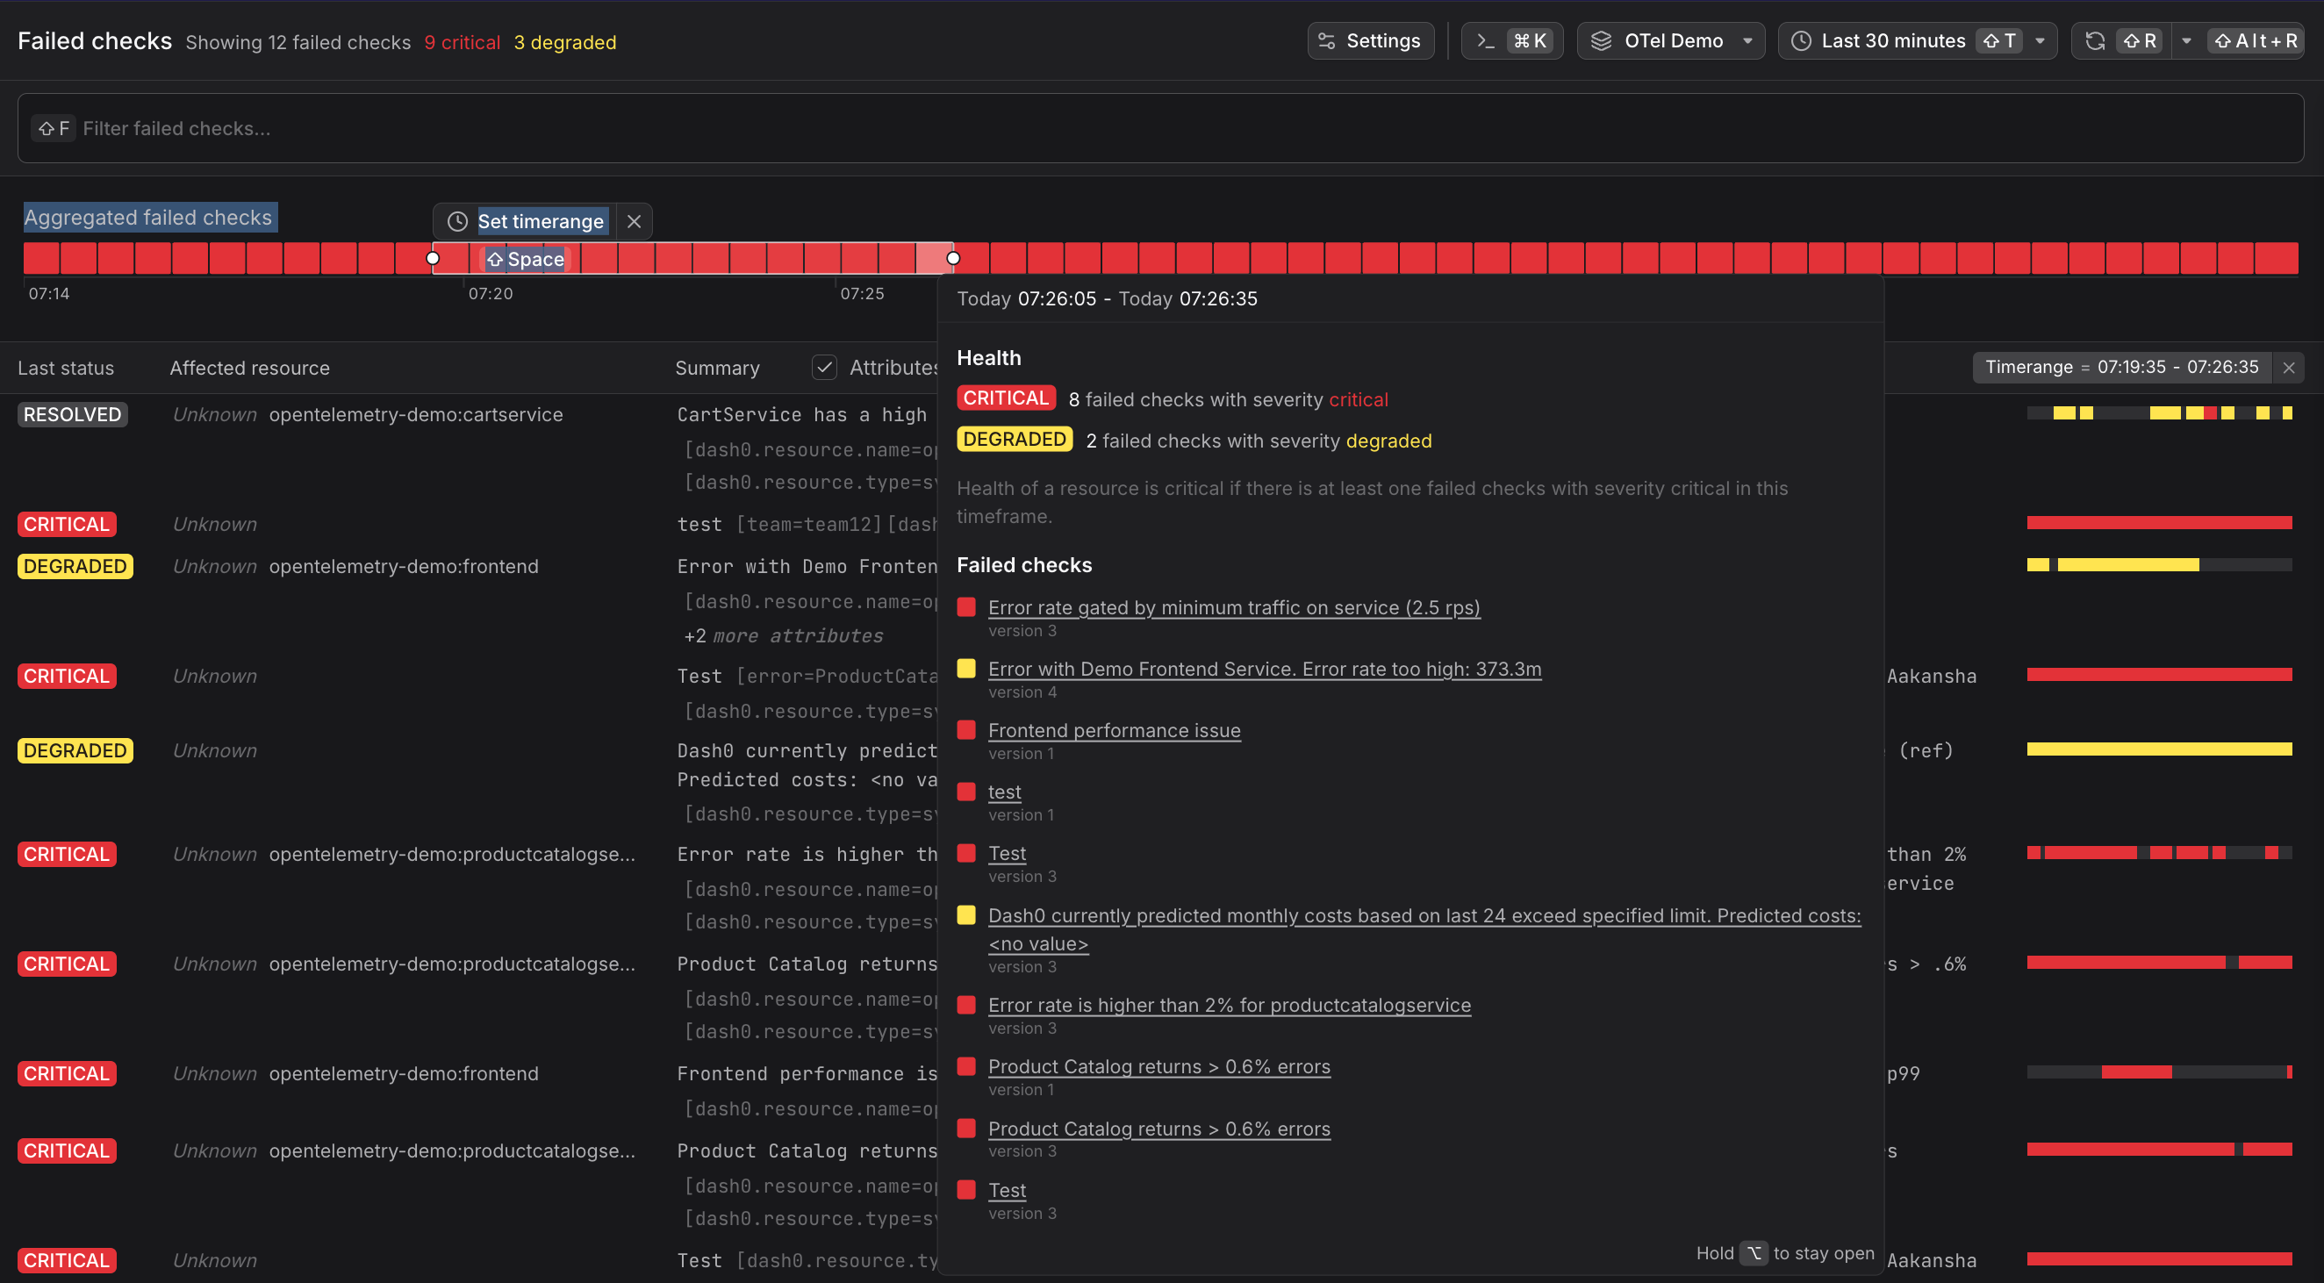The height and width of the screenshot is (1283, 2324).
Task: Select opentelemetry-demo:cartservice resource row
Action: pyautogui.click(x=415, y=414)
